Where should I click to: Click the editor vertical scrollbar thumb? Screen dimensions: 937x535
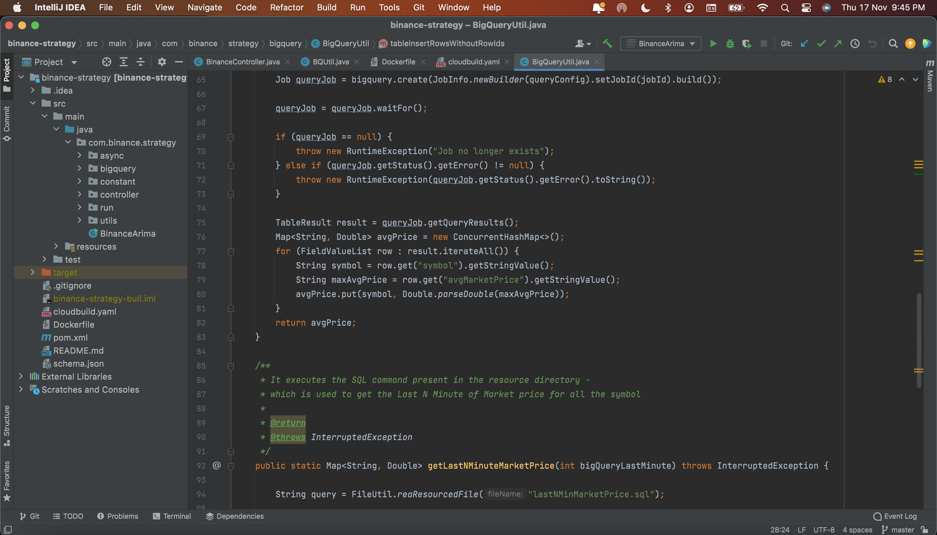[x=918, y=340]
